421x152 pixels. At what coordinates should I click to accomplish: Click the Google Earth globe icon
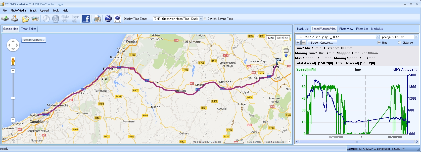pyautogui.click(x=108, y=19)
